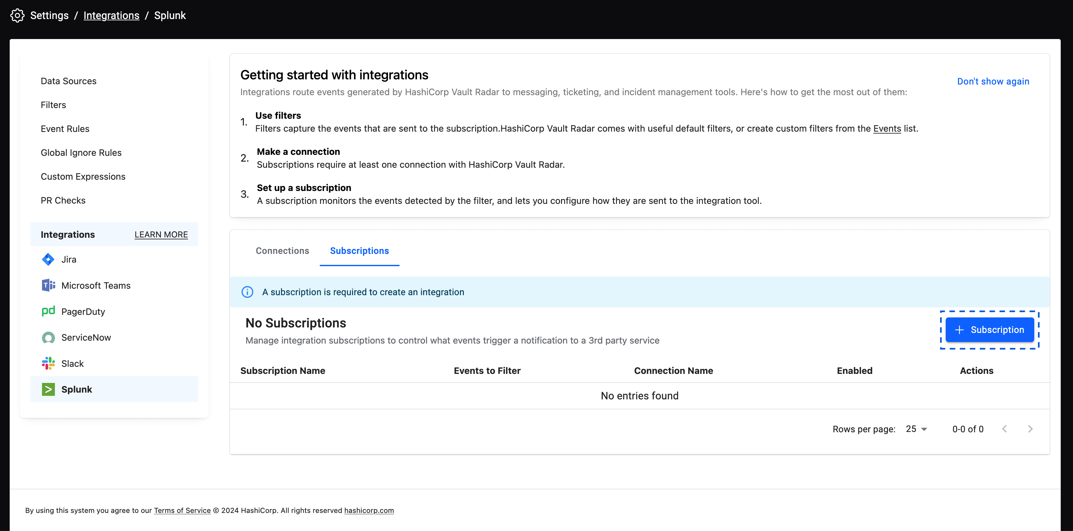Open Filters settings page
This screenshot has width=1073, height=531.
(x=53, y=105)
